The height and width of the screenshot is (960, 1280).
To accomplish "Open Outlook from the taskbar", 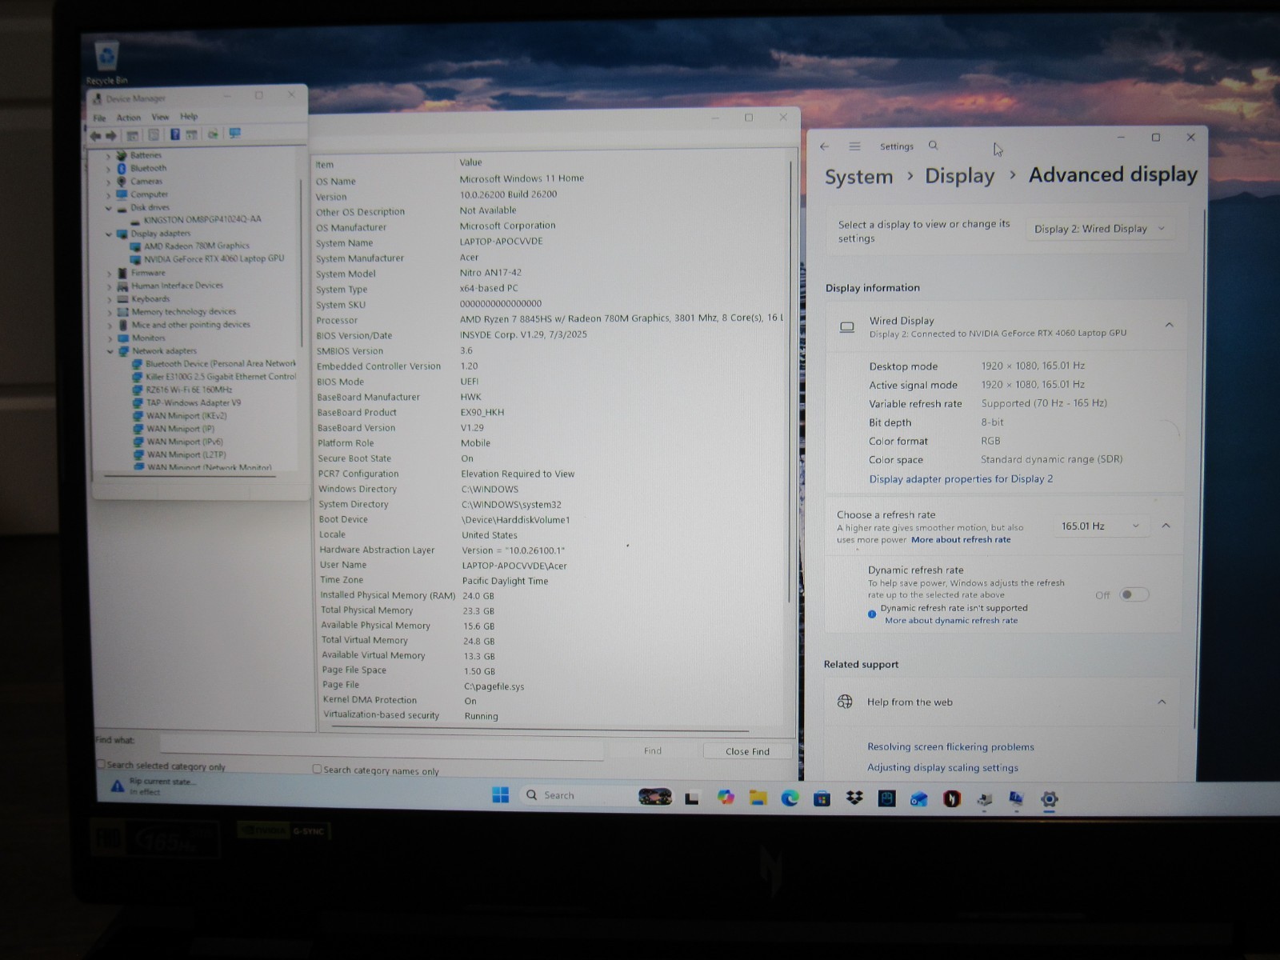I will [918, 798].
